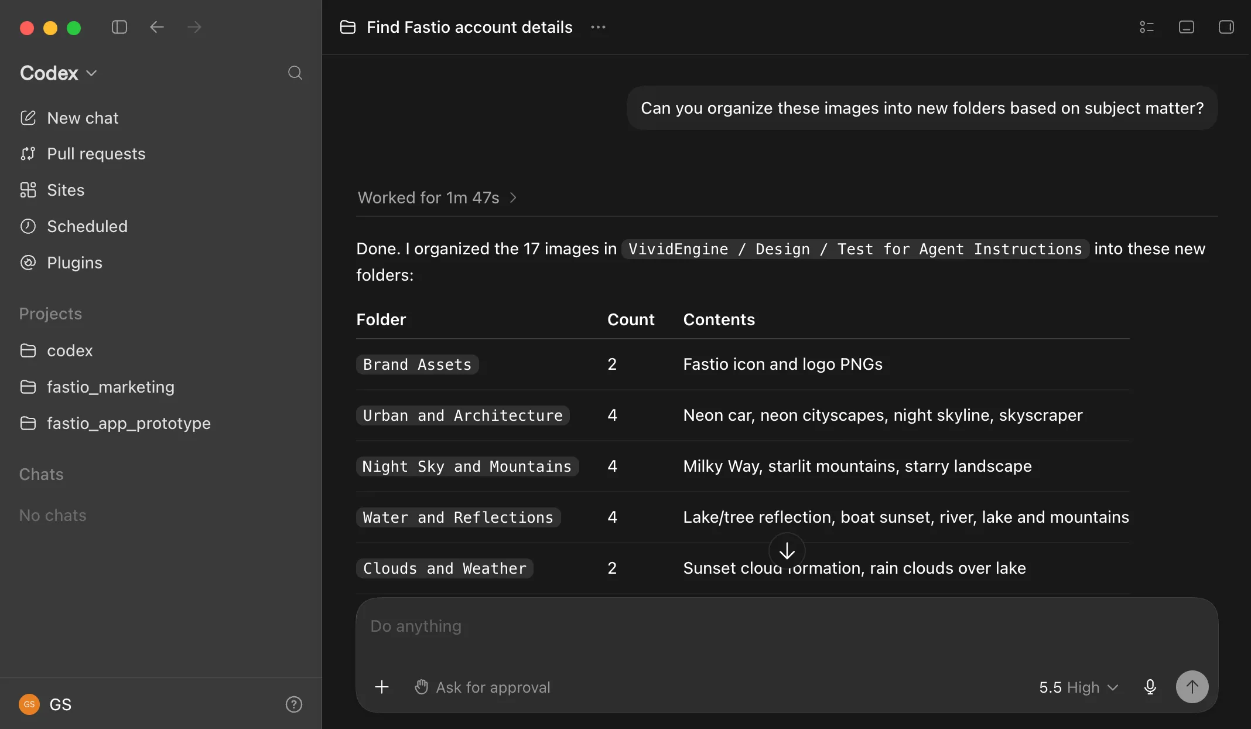Select New chat in sidebar

pos(160,118)
